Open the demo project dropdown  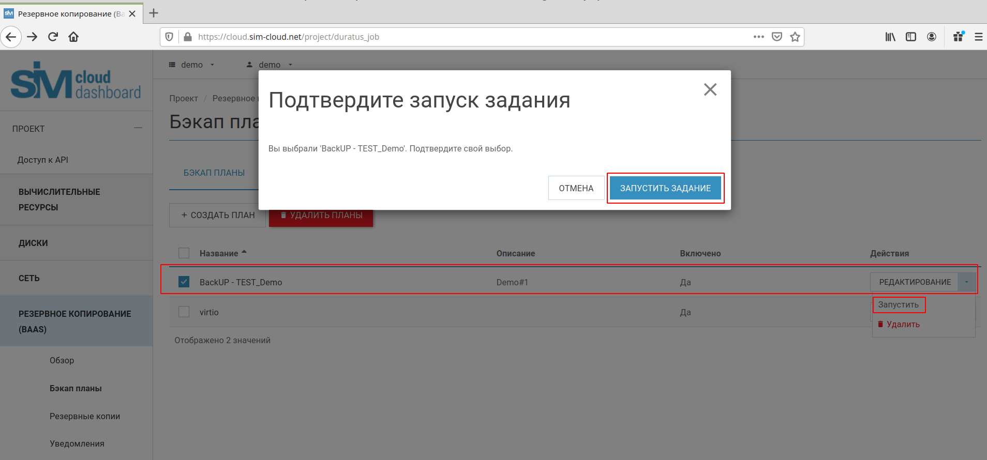point(191,65)
